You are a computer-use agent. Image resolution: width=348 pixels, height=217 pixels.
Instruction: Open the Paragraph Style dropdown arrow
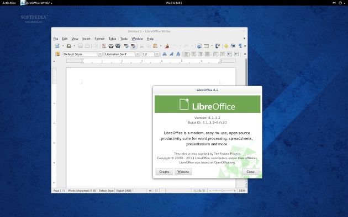click(x=100, y=54)
